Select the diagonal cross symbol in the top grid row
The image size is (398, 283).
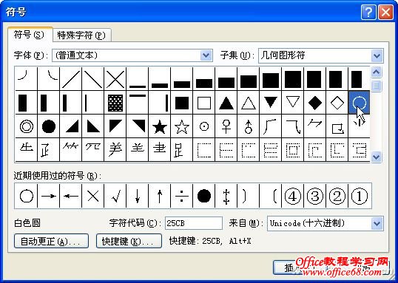pos(115,79)
